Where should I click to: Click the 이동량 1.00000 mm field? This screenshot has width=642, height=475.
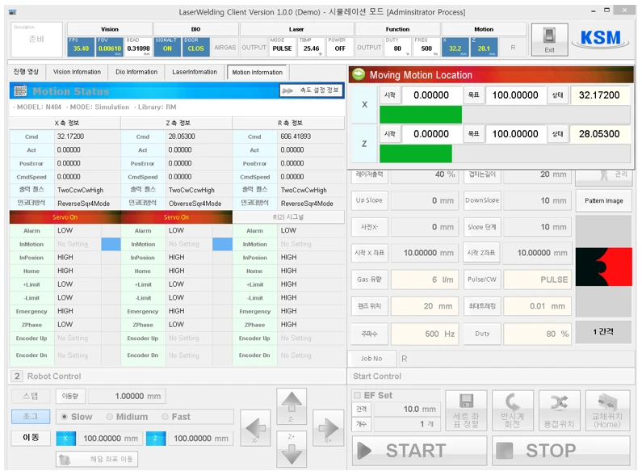(x=127, y=396)
